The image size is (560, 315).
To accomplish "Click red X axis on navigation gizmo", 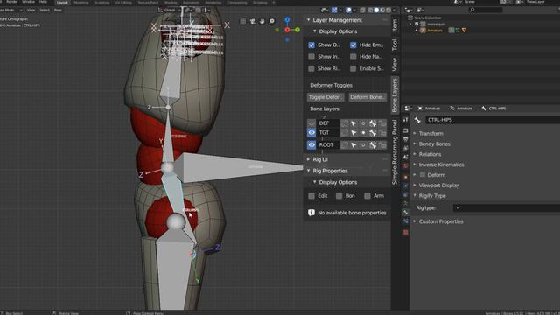I will (x=287, y=30).
